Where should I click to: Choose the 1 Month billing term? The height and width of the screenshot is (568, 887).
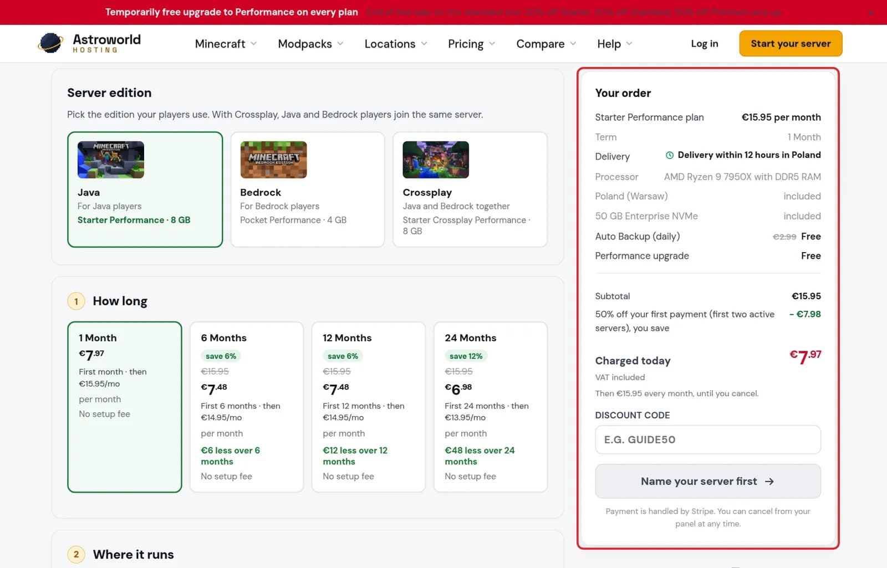click(125, 407)
